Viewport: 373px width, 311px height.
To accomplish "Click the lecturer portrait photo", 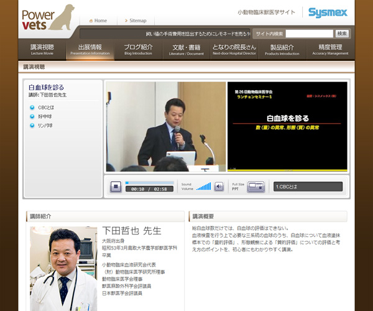I will (63, 269).
